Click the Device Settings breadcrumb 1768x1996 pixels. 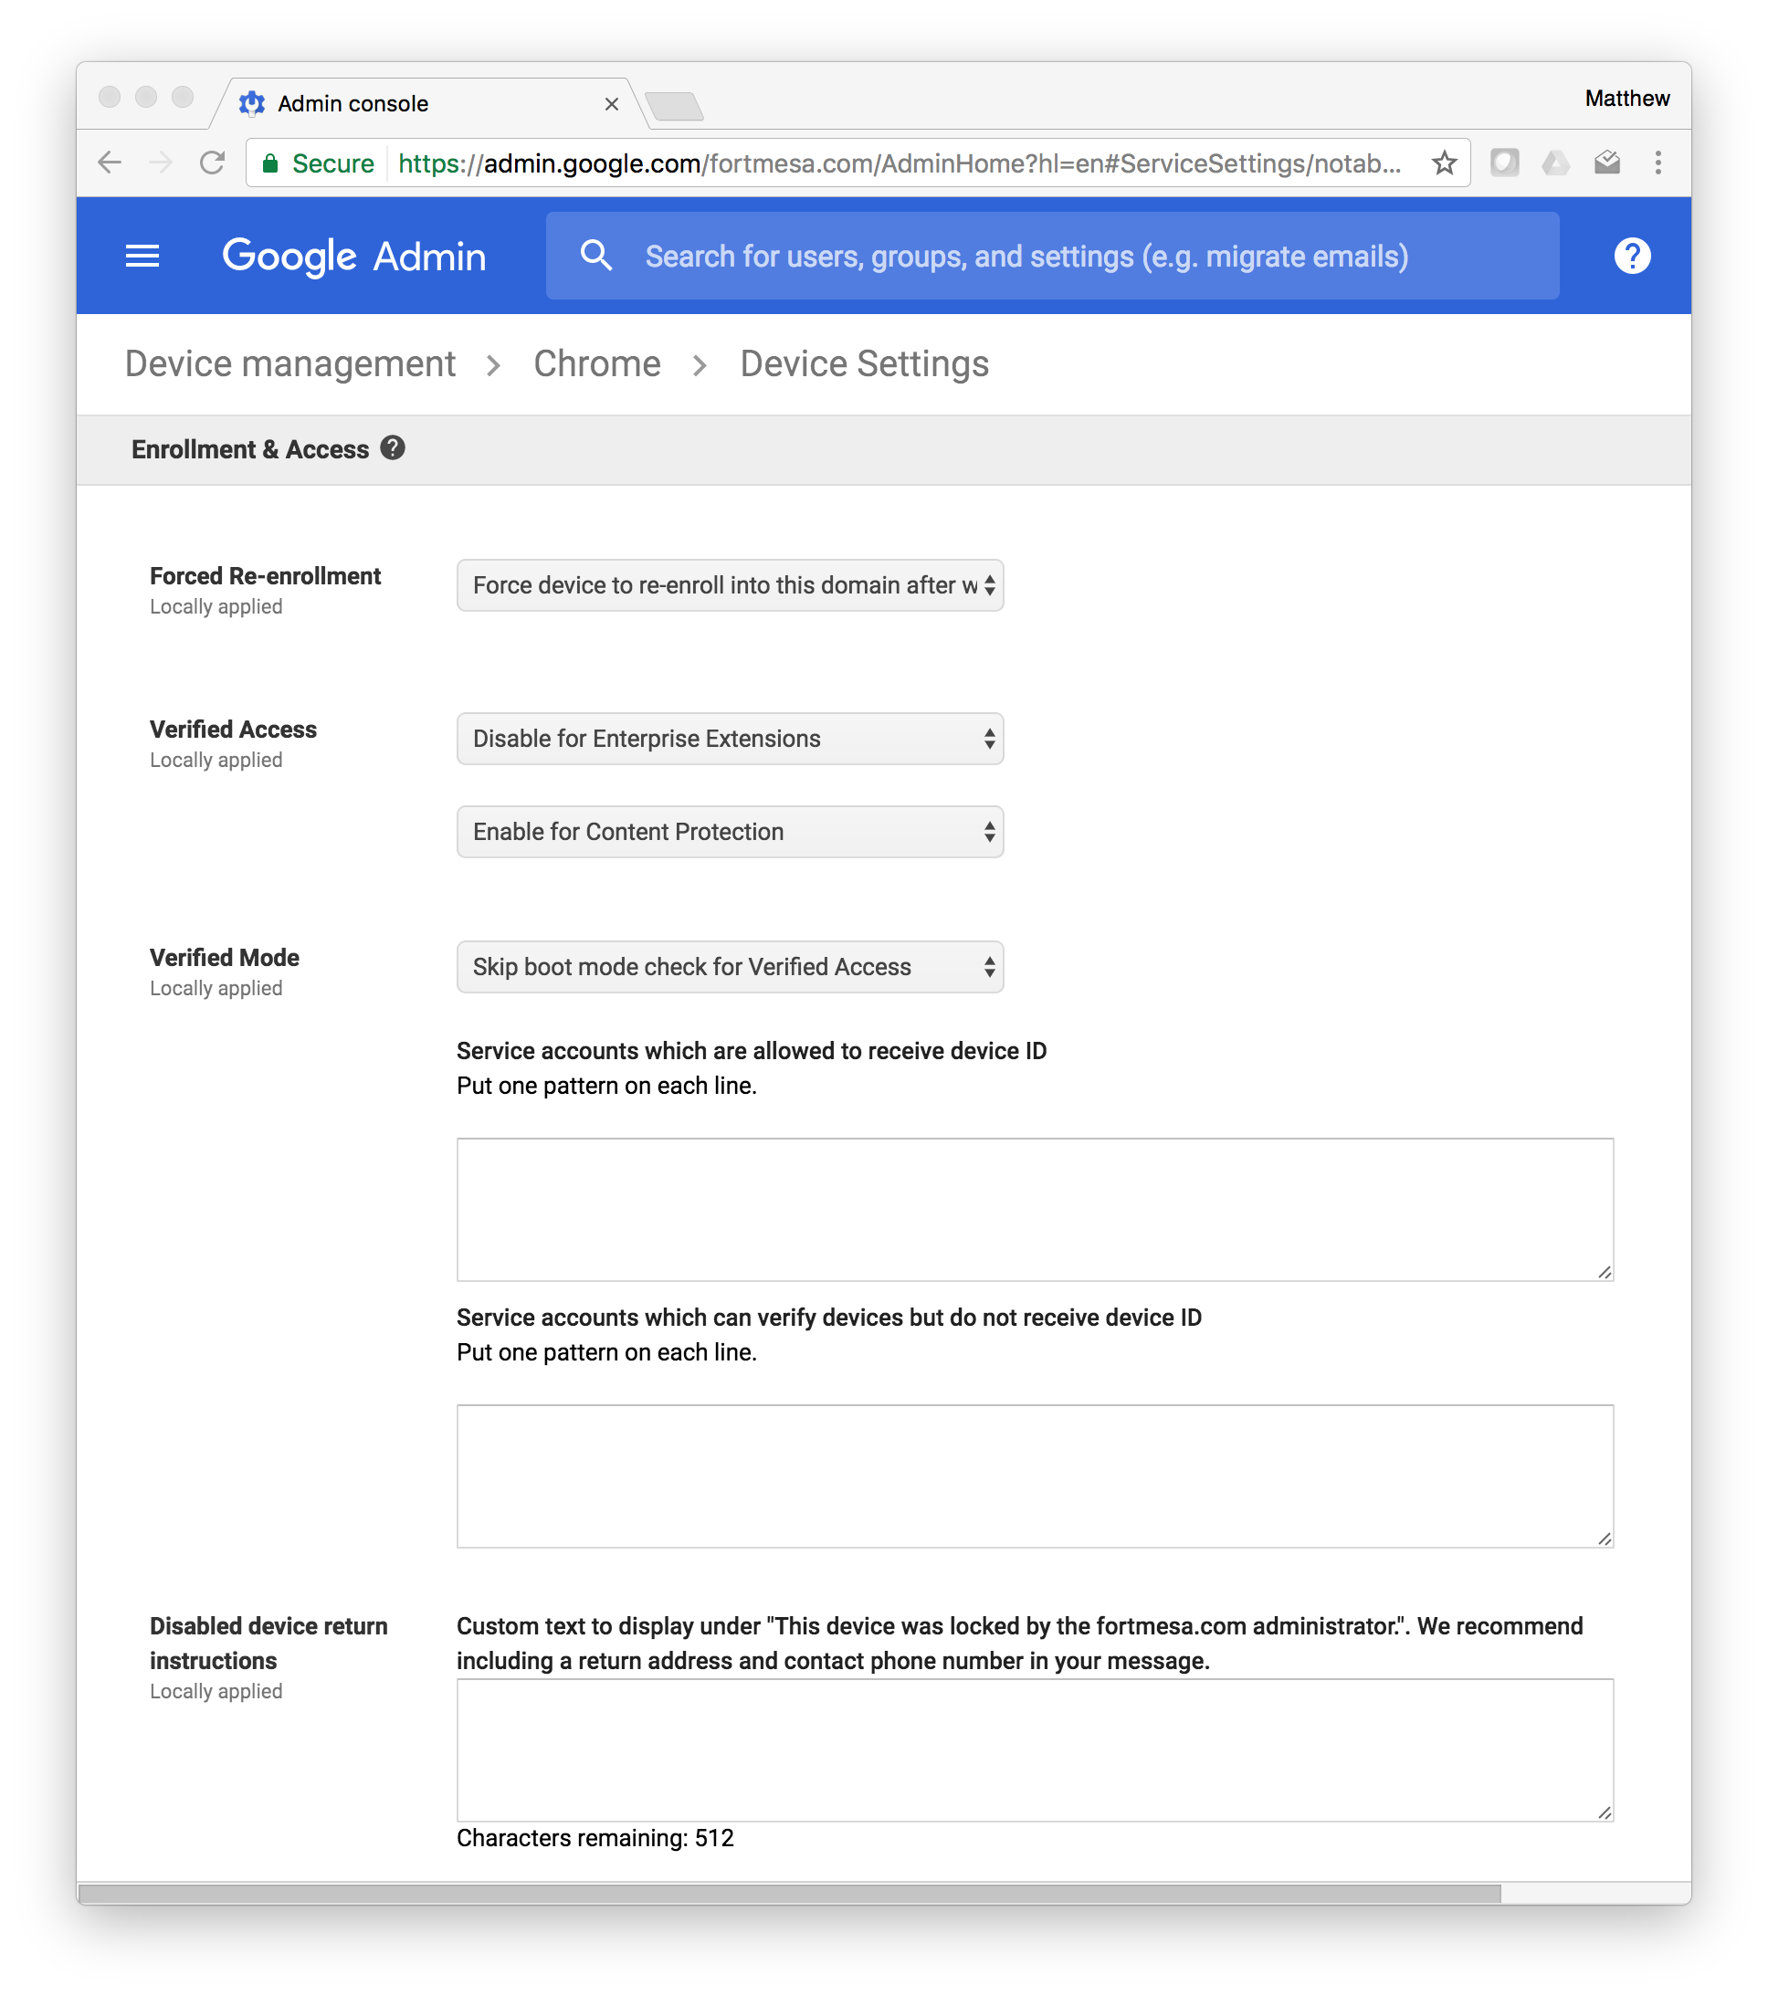(x=865, y=363)
